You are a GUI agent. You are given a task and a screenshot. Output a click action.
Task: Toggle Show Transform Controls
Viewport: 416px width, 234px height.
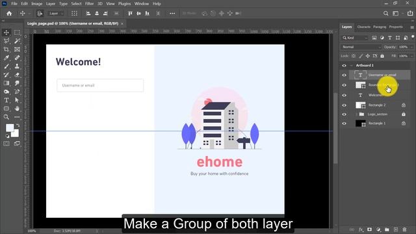point(74,13)
